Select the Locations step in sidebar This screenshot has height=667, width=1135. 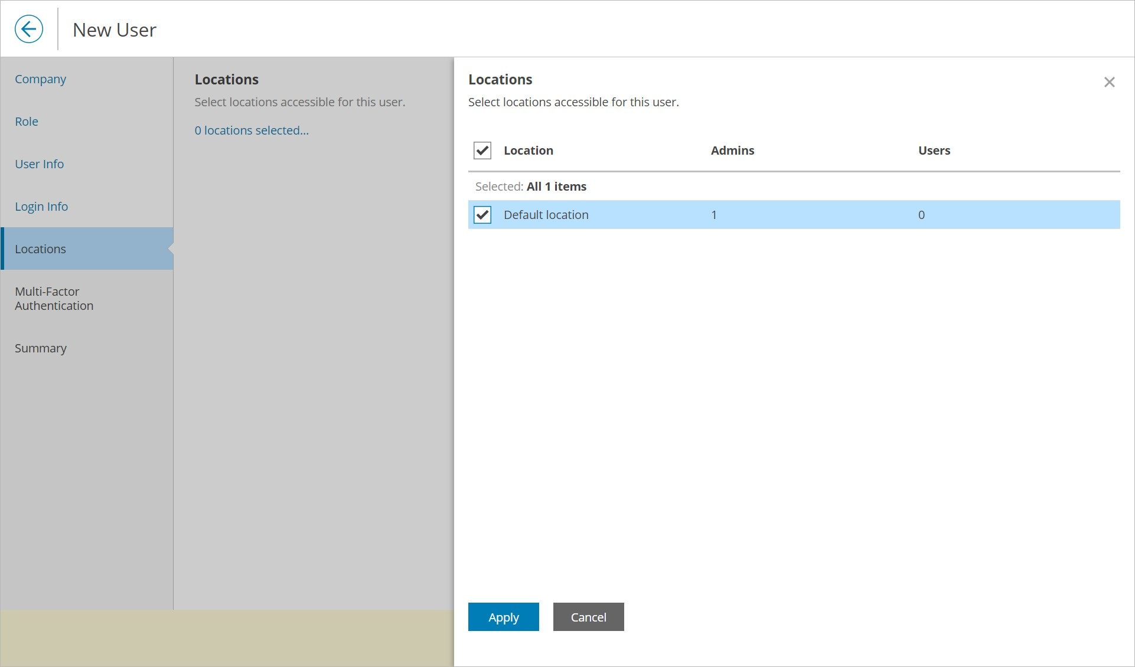40,249
